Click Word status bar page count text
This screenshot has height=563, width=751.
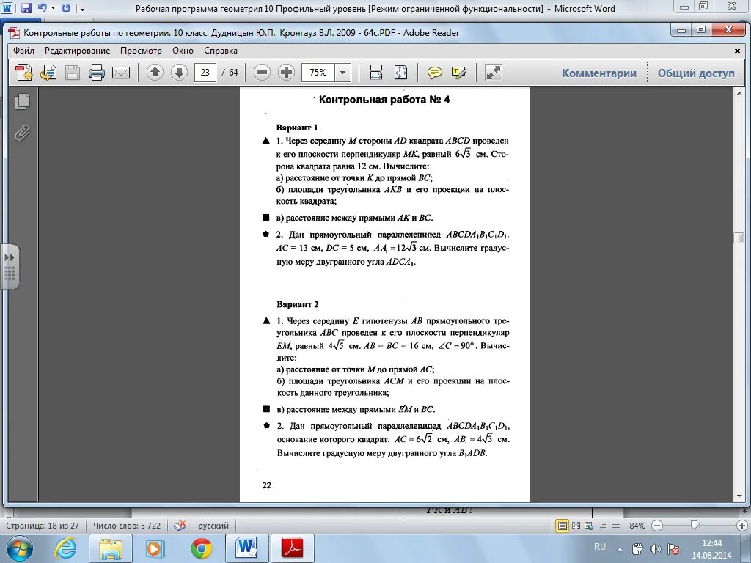[42, 526]
